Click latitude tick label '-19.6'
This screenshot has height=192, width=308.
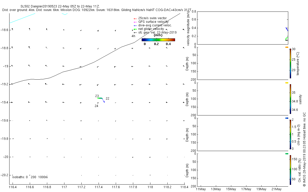click(4, 121)
